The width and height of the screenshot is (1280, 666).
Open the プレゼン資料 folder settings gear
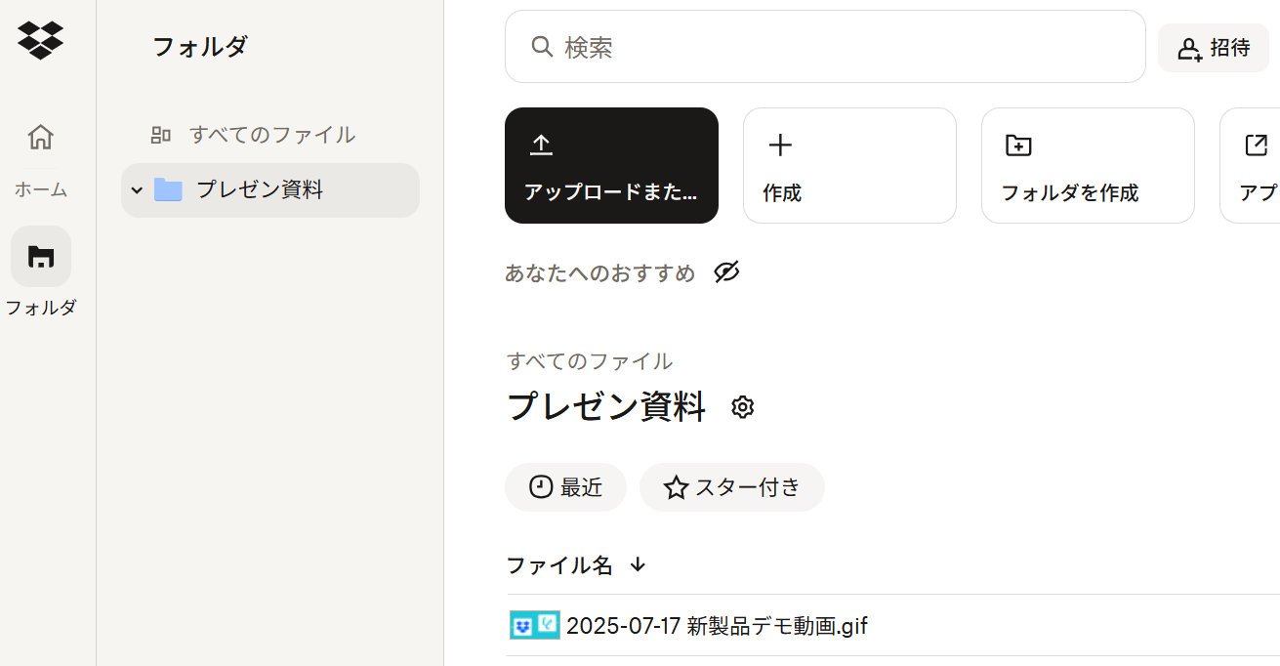pyautogui.click(x=743, y=407)
